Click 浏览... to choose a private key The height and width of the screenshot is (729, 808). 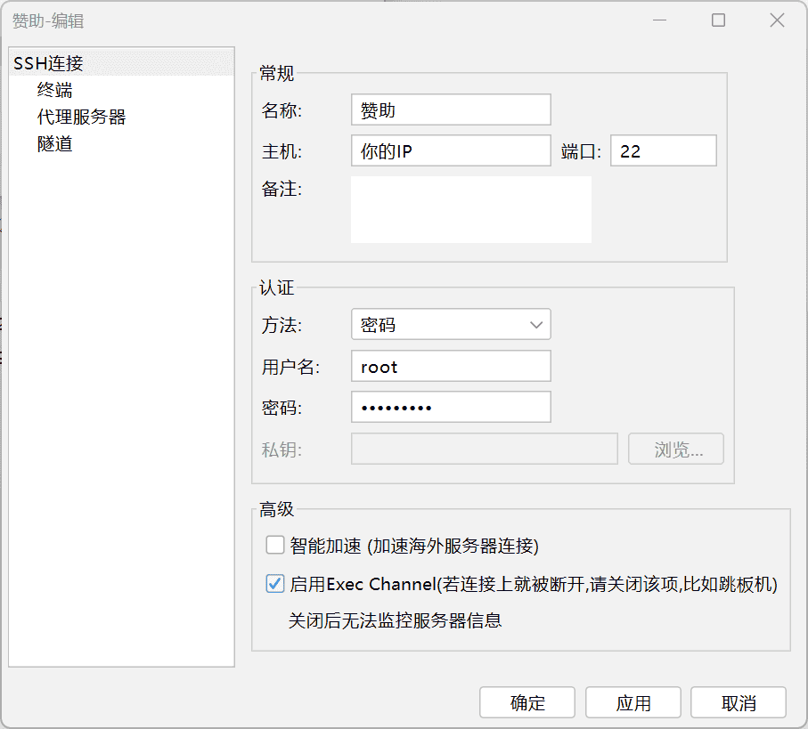click(675, 449)
